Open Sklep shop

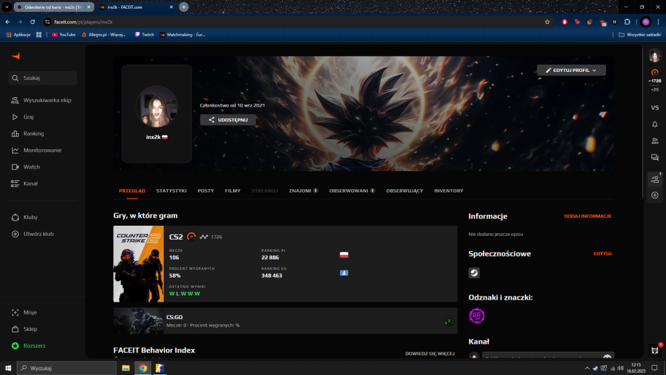coord(24,329)
